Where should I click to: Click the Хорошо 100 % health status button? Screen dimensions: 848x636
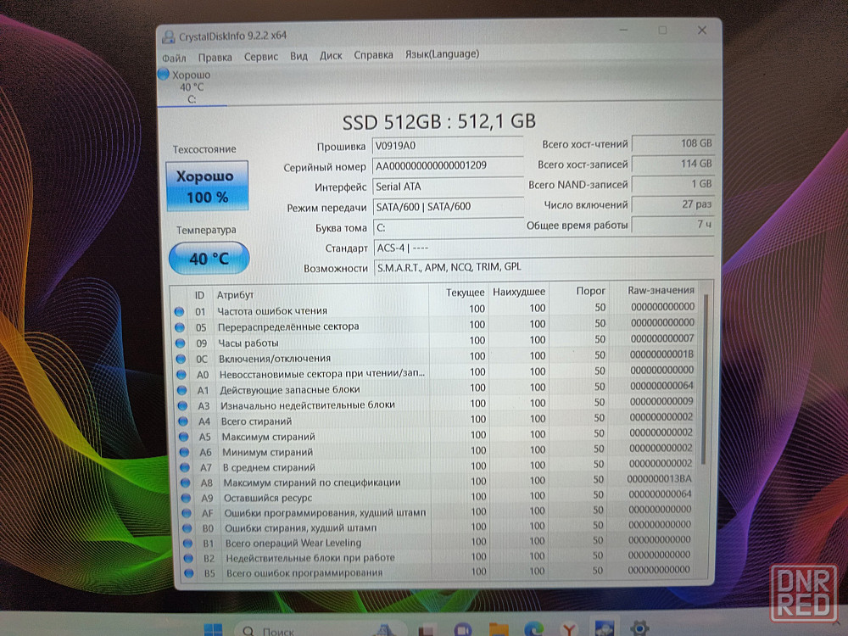(207, 186)
